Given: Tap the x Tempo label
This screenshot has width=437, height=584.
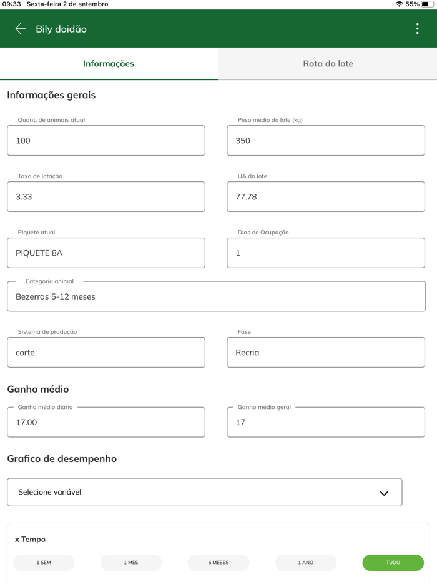Looking at the screenshot, I should [30, 540].
